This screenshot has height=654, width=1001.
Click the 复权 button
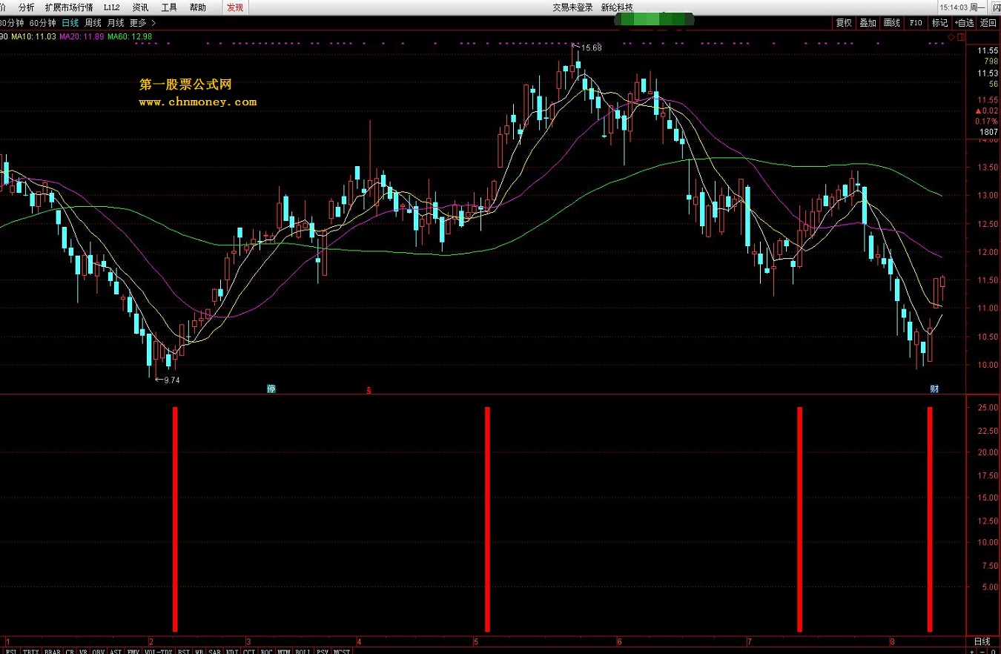pyautogui.click(x=844, y=23)
